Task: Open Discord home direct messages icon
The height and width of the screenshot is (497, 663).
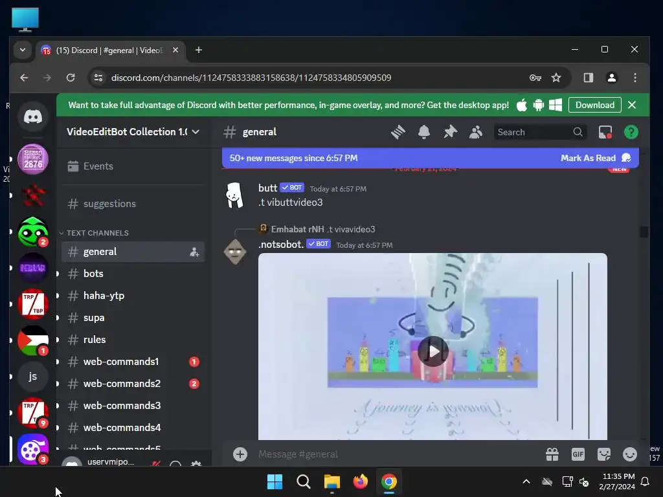Action: [33, 116]
